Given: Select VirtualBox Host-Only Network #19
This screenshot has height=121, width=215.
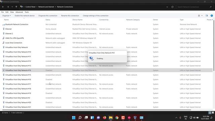Looking at the screenshot, I should point(107,93).
